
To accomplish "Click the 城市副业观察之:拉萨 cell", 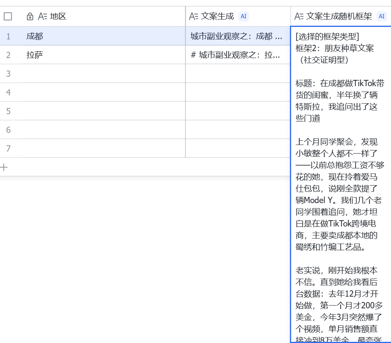I will click(237, 55).
